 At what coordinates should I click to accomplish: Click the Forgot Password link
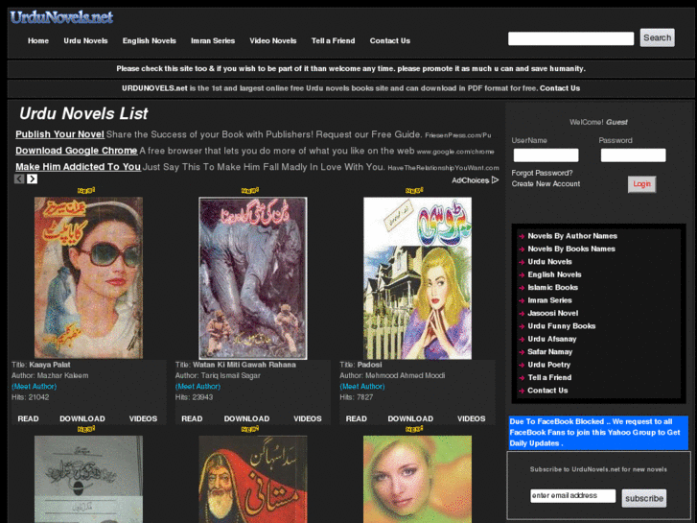[x=543, y=173]
